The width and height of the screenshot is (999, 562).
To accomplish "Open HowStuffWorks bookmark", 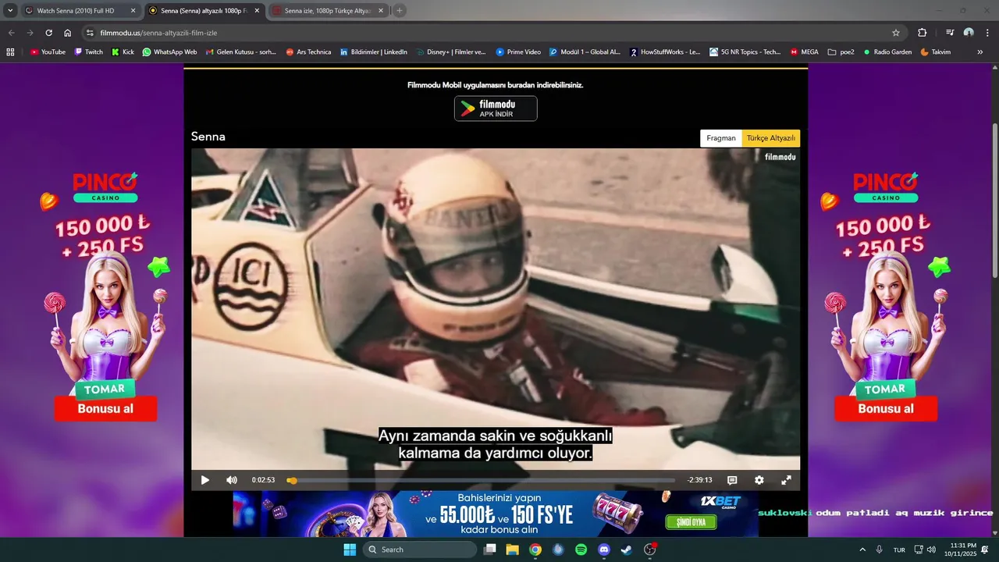I will point(664,52).
